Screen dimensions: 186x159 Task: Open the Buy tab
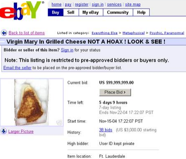[x=56, y=12]
